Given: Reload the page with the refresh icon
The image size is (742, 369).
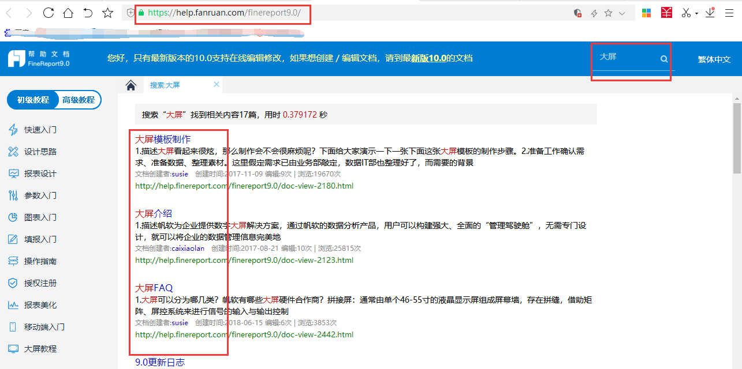Looking at the screenshot, I should coord(49,13).
